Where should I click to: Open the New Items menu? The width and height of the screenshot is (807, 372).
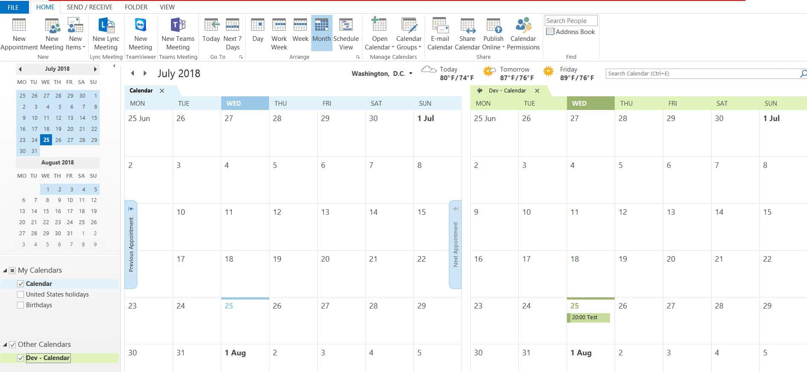[x=75, y=34]
